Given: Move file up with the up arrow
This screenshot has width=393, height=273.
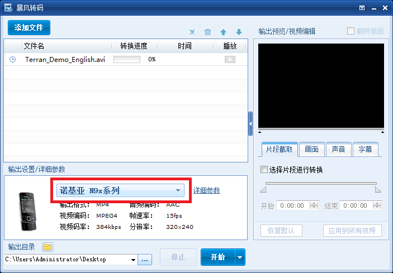Looking at the screenshot, I should tap(223, 32).
